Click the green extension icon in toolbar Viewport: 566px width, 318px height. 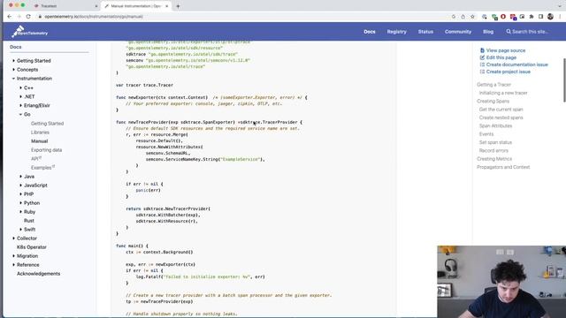click(494, 17)
